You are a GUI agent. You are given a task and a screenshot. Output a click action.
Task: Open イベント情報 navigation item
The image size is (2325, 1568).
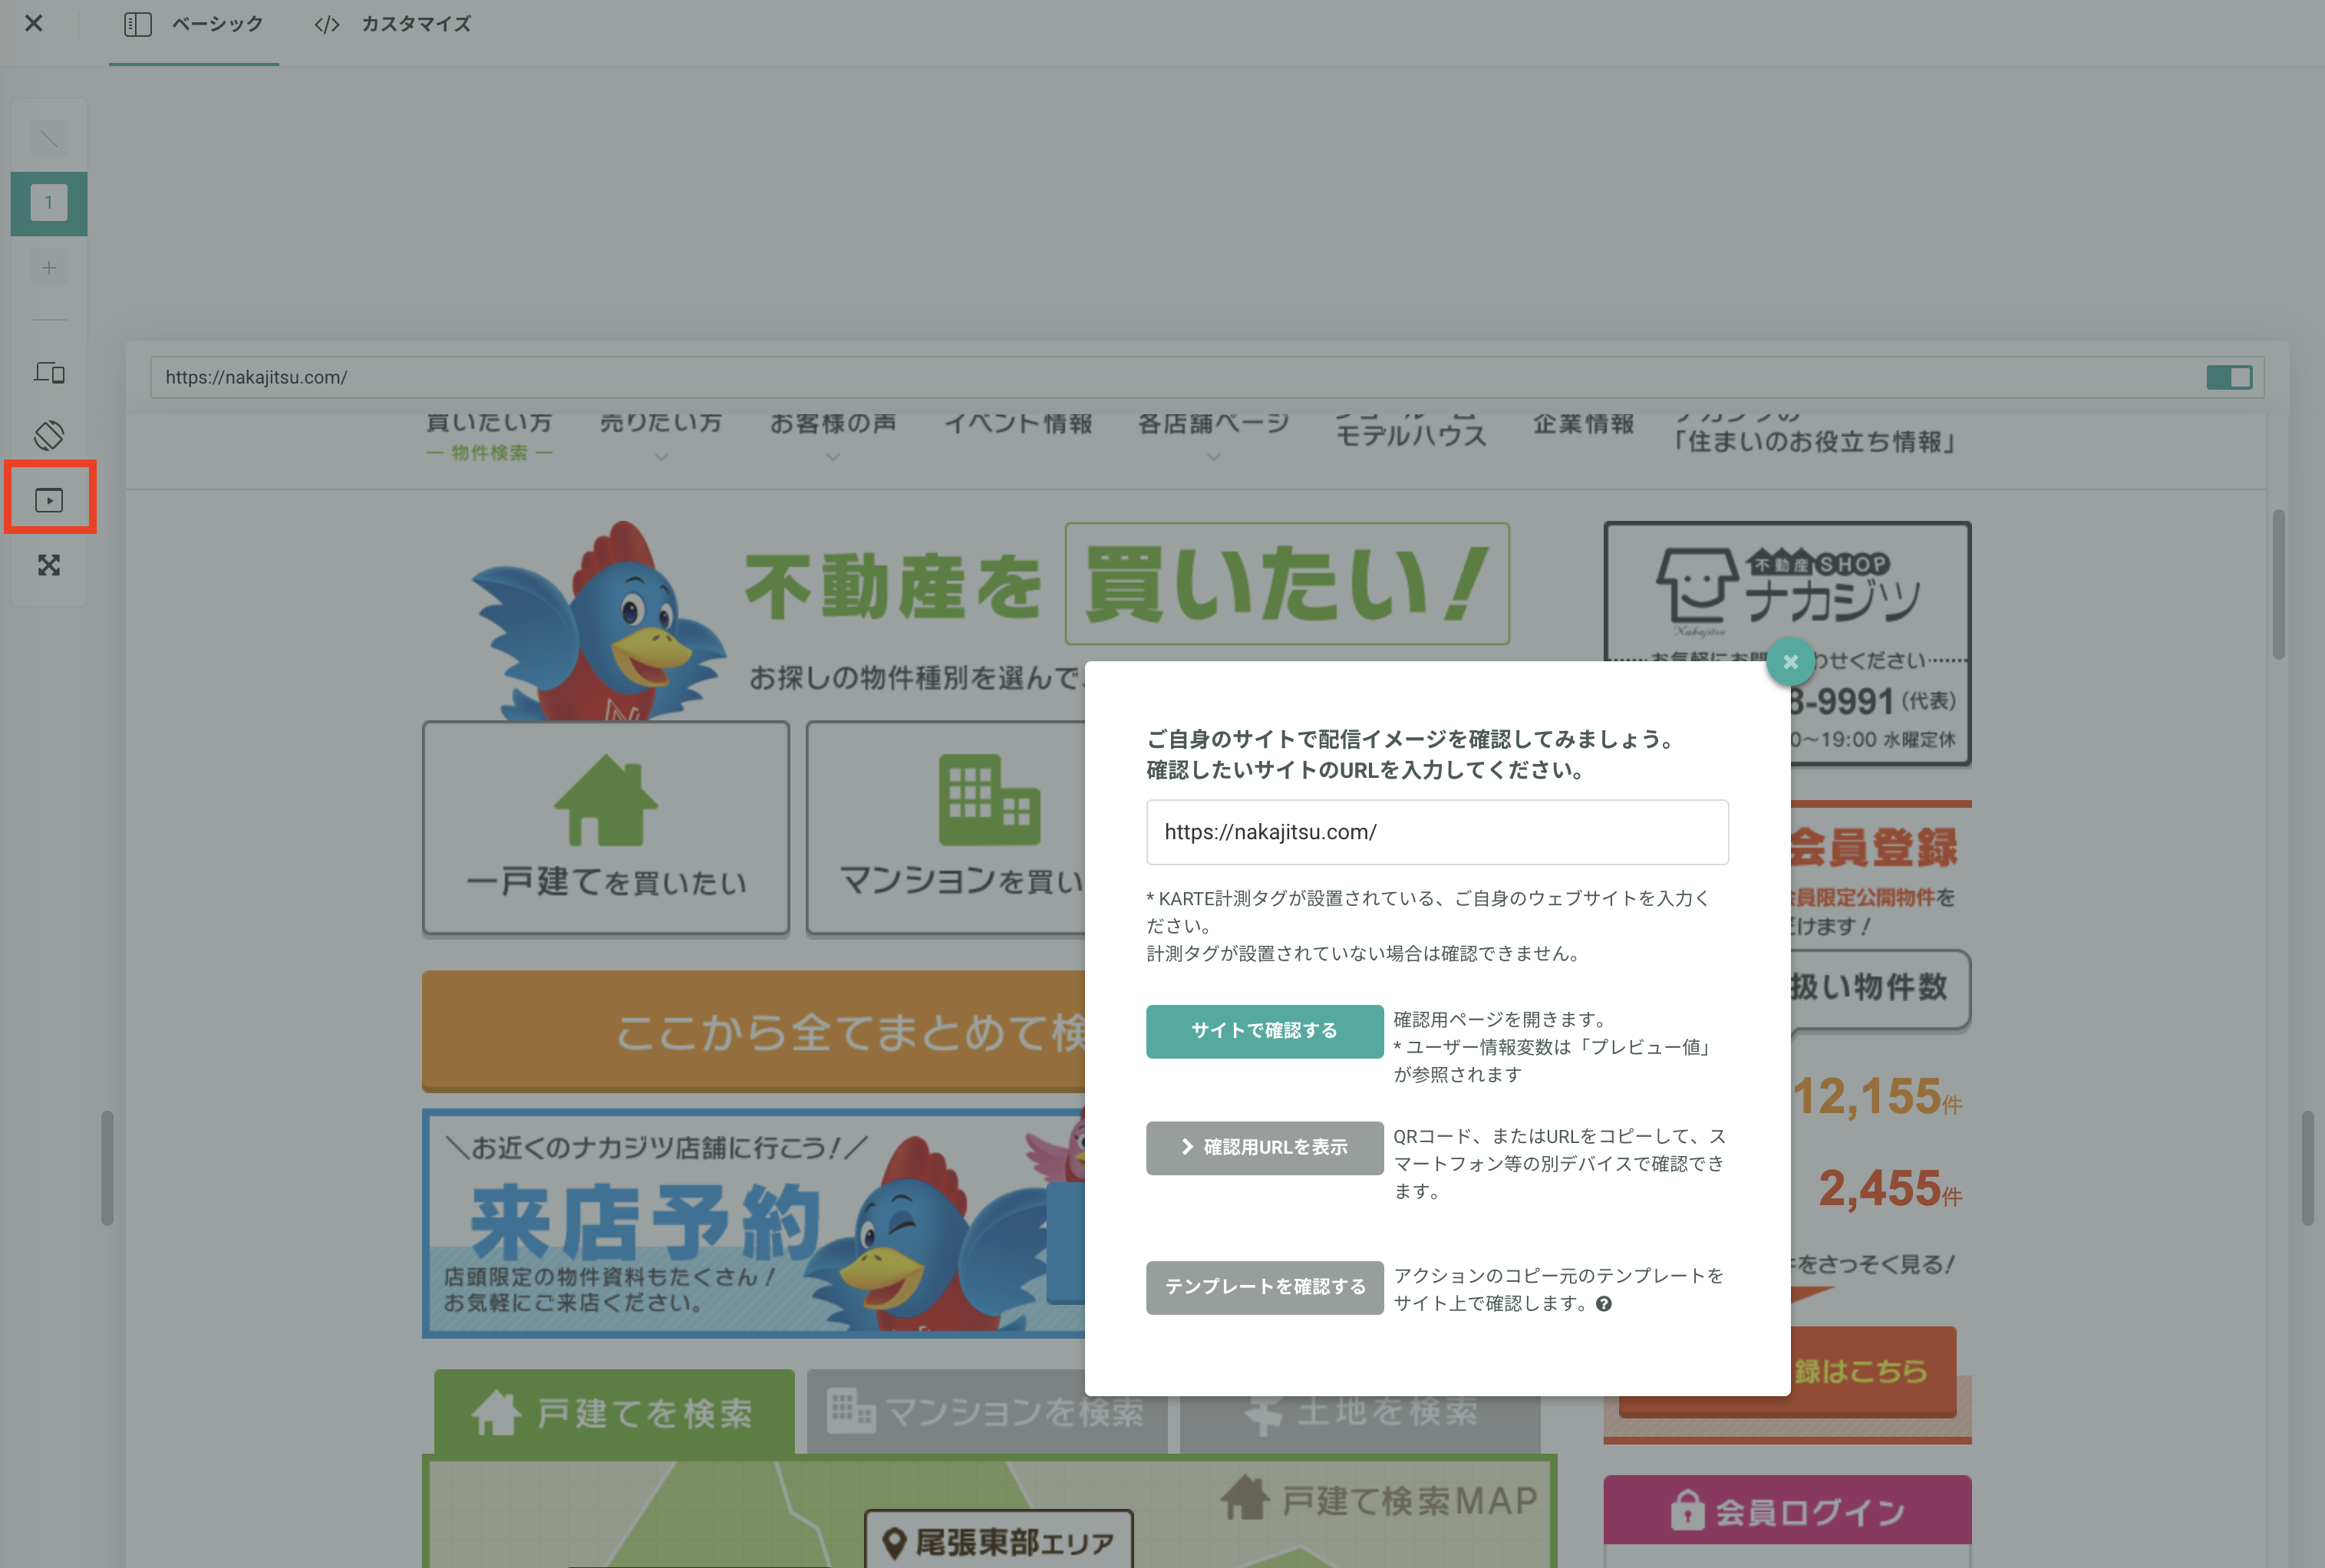(1018, 424)
